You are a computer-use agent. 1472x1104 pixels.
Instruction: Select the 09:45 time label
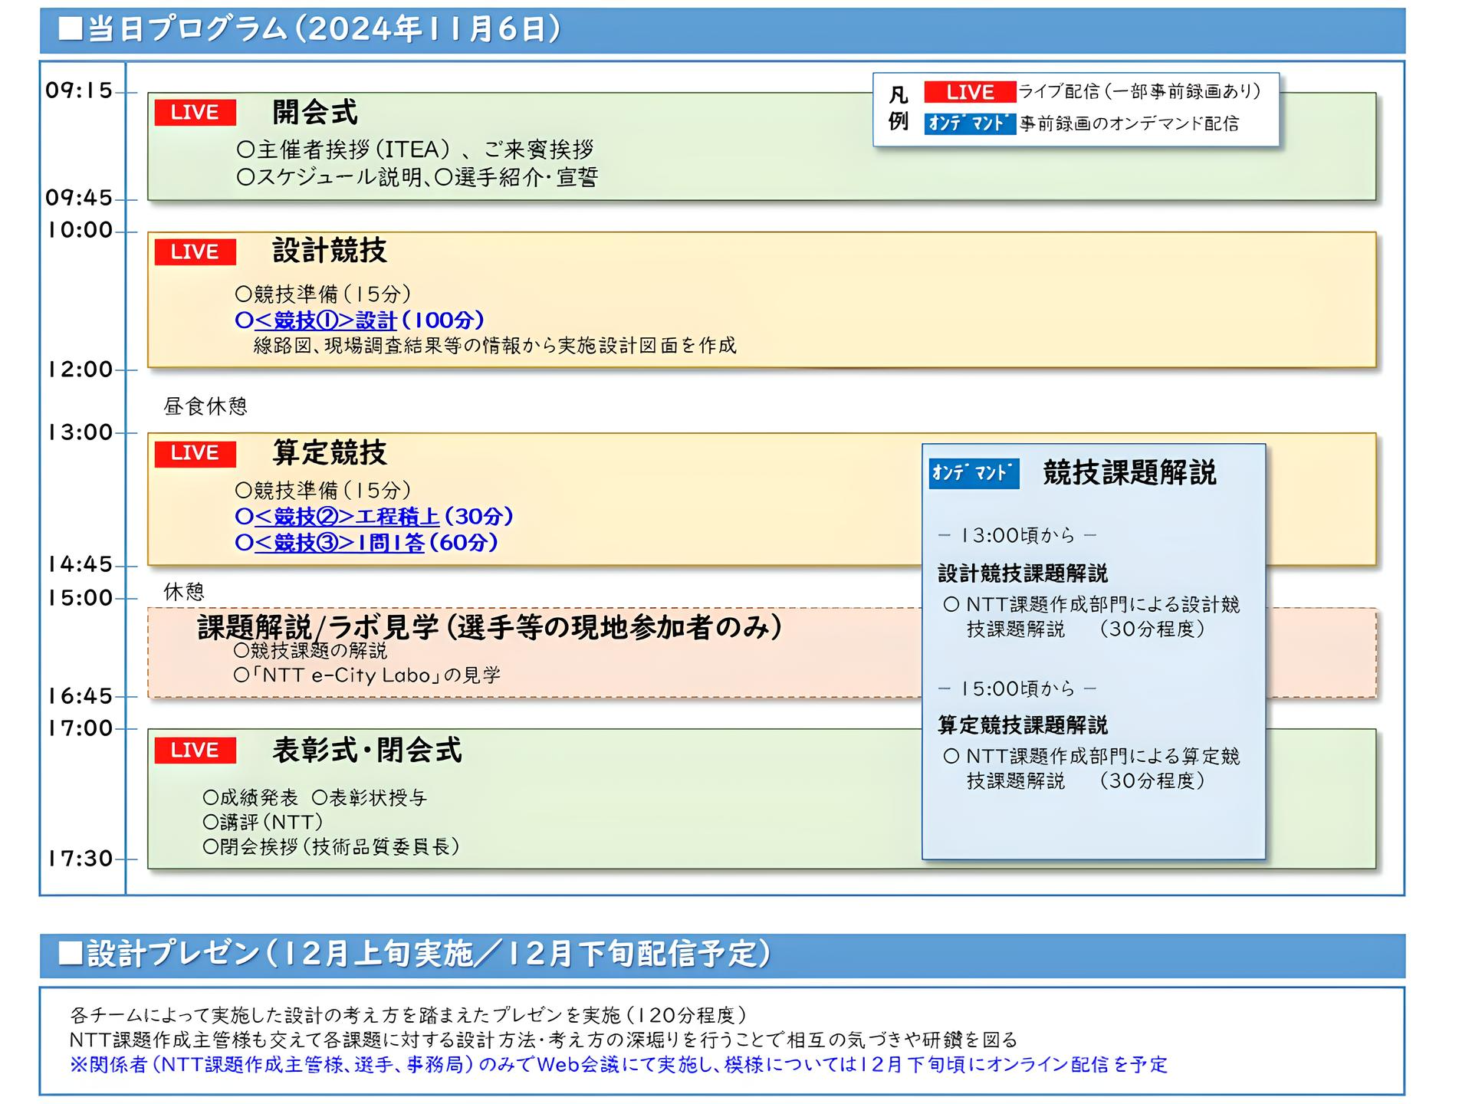(79, 199)
